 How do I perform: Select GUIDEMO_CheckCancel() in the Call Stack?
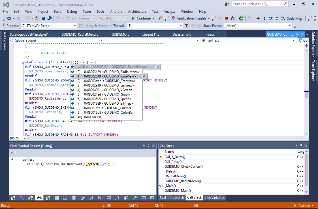[183, 166]
